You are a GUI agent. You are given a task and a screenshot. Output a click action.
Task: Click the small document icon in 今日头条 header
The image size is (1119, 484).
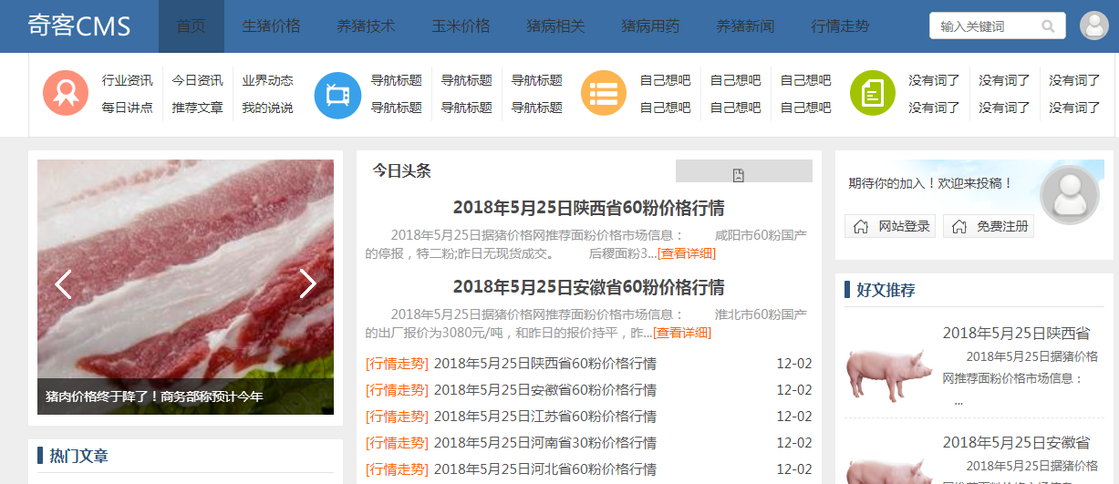tap(739, 175)
